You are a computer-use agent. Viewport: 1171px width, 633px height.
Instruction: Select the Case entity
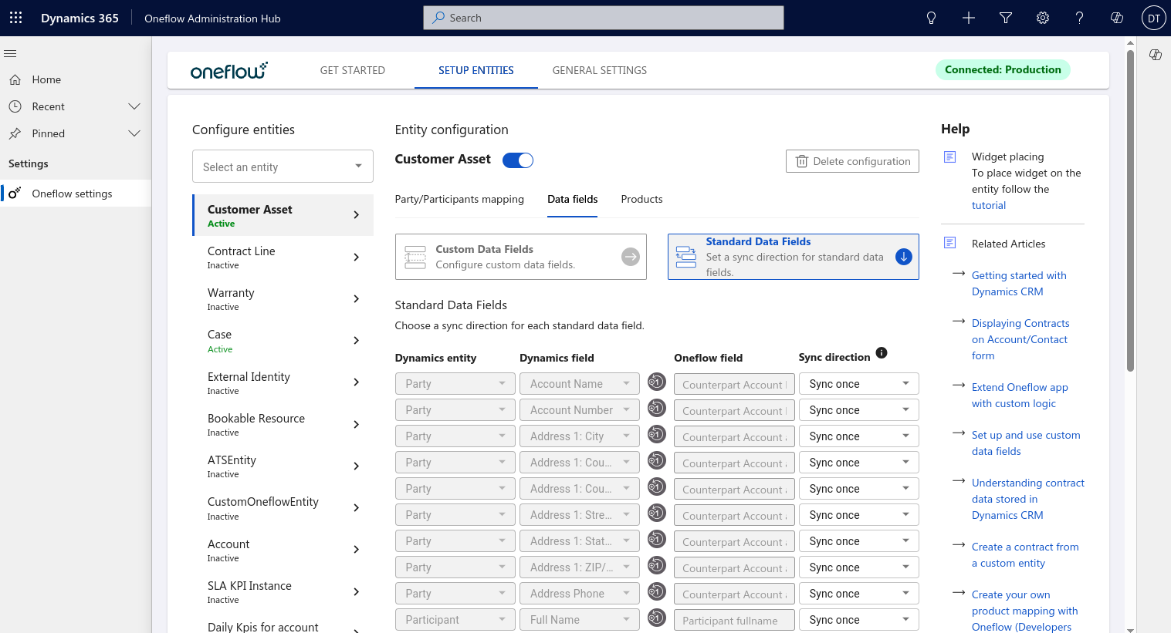coord(283,341)
